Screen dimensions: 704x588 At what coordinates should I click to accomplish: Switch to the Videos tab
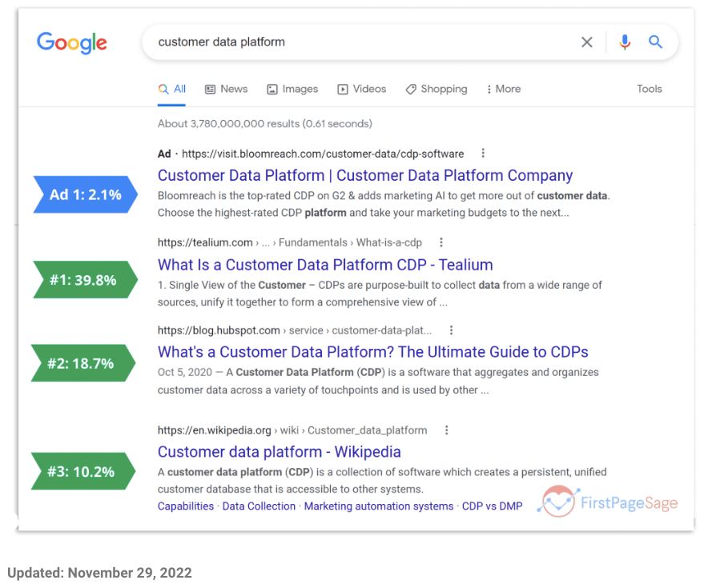click(361, 89)
